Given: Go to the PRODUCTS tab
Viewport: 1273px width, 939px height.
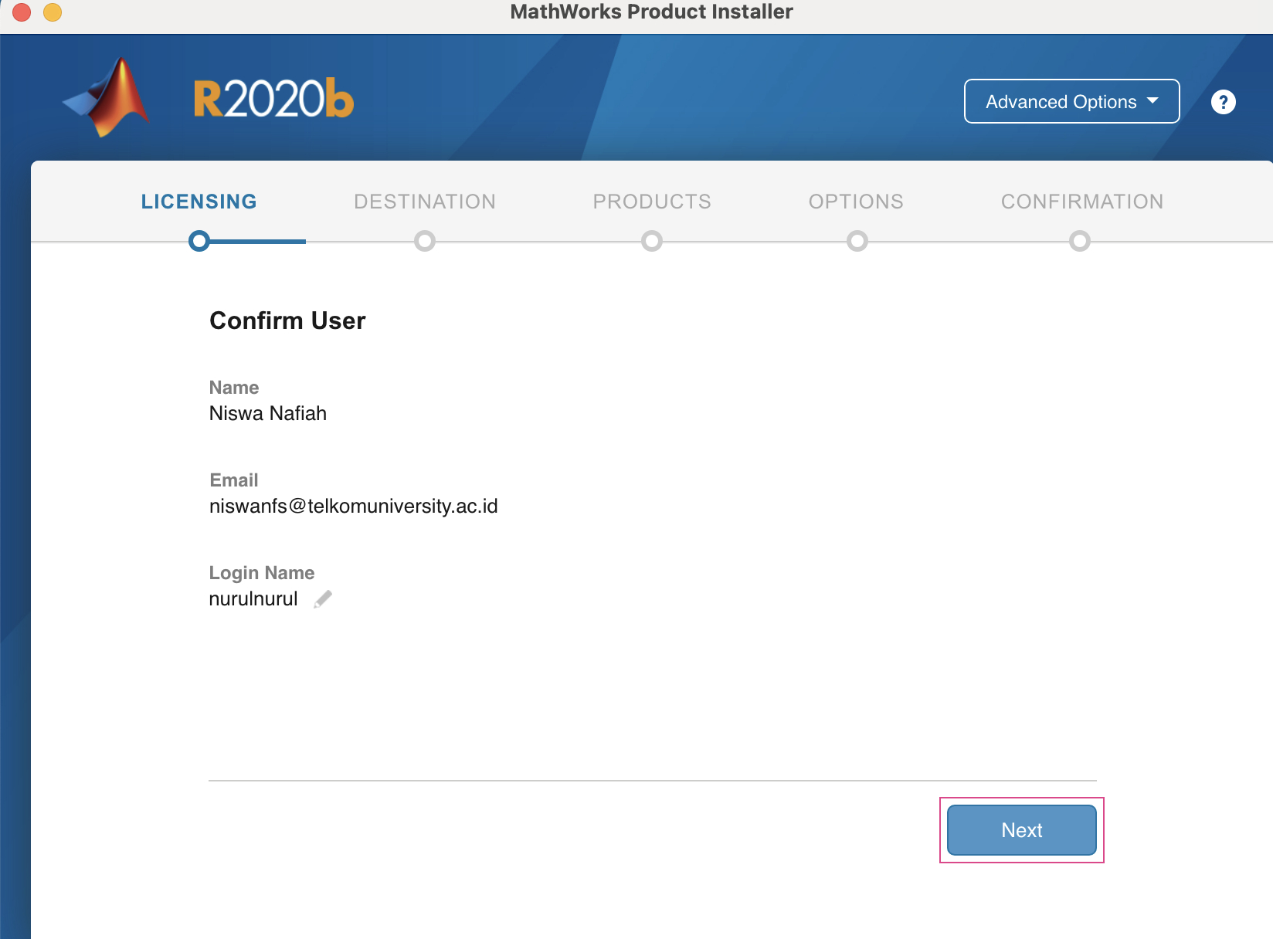Looking at the screenshot, I should pyautogui.click(x=652, y=202).
